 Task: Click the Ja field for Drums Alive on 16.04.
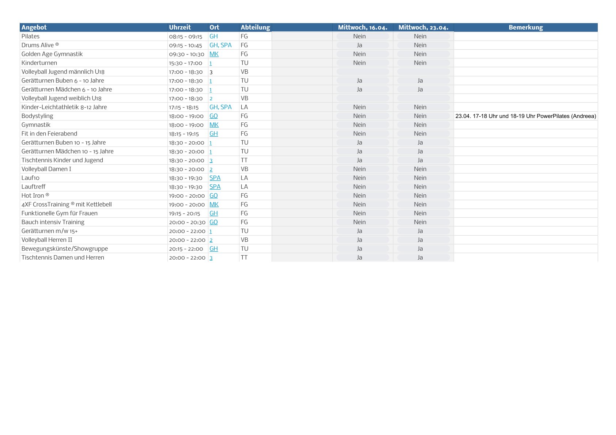363,45
